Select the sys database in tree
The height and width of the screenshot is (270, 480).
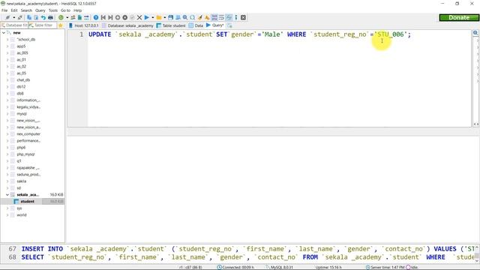[19, 208]
